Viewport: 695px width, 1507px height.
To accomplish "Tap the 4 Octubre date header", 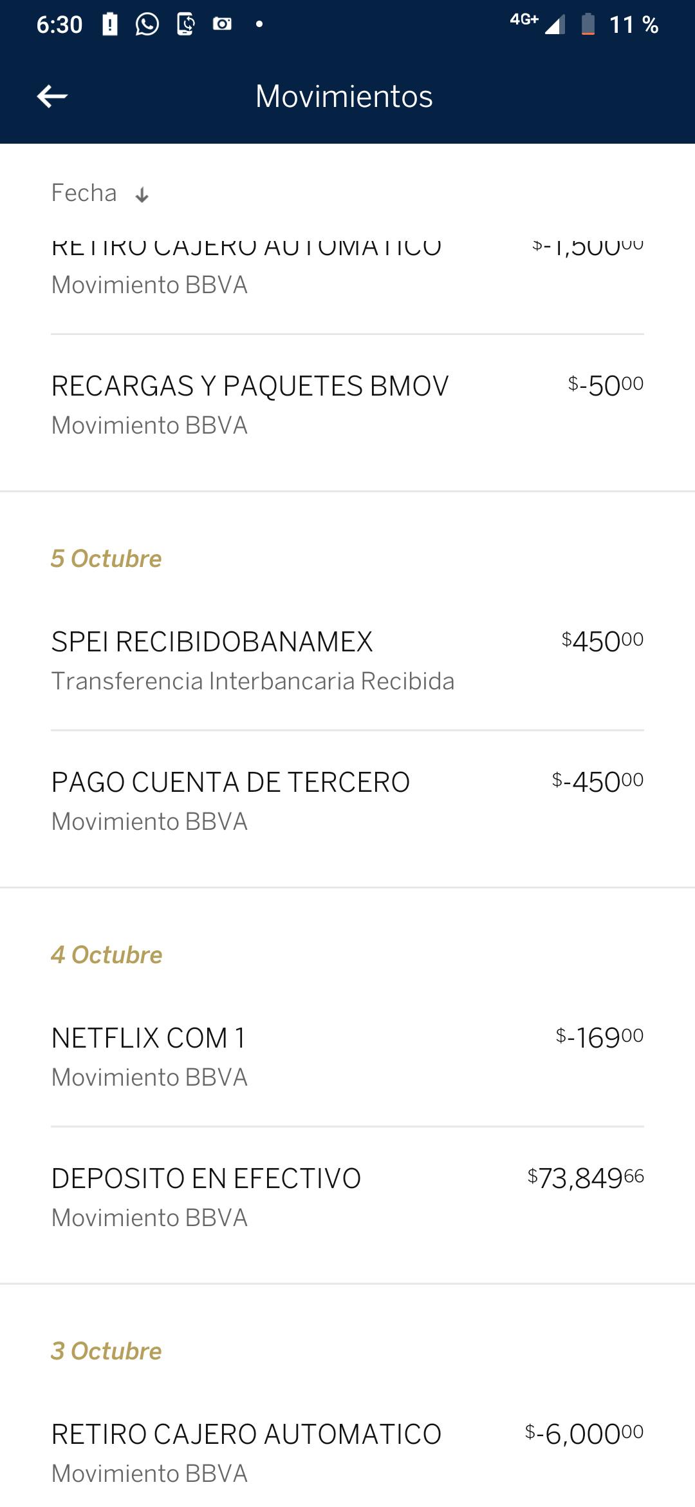I will [x=107, y=955].
